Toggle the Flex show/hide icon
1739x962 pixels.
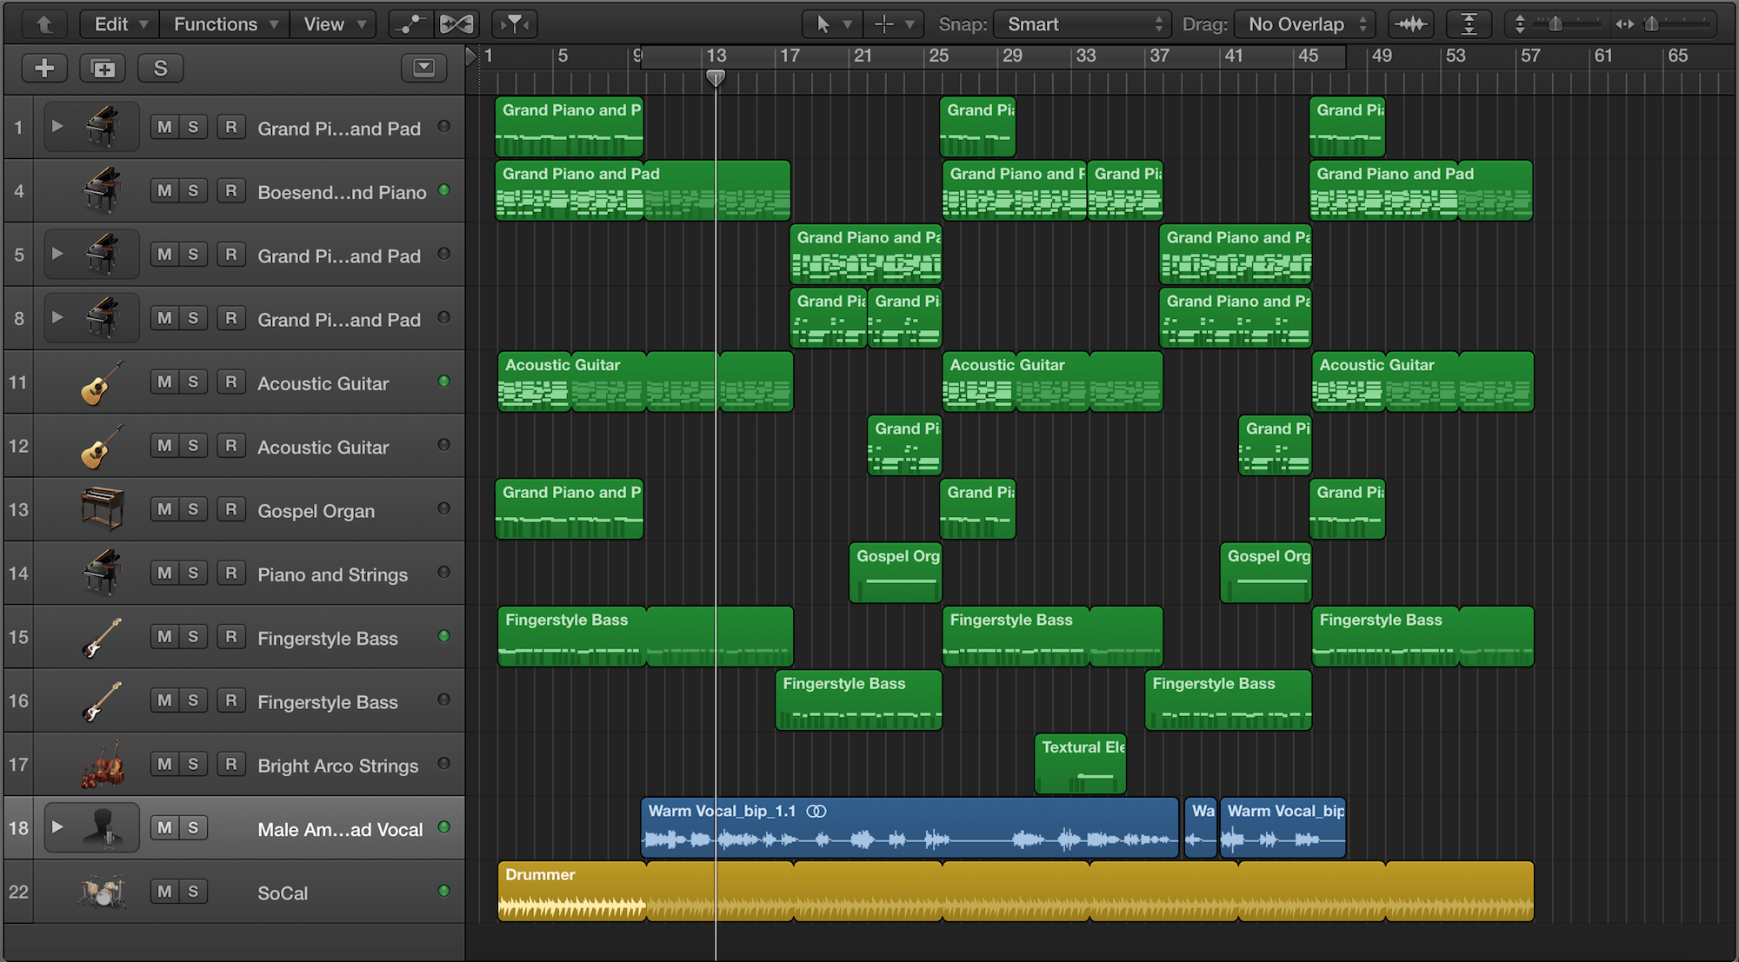coord(456,24)
